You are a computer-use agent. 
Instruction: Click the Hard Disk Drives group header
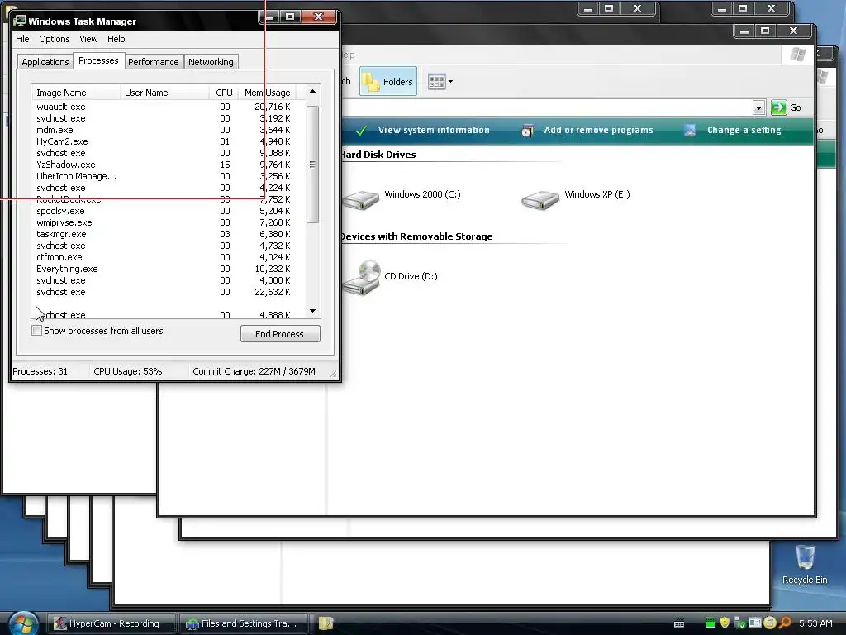click(378, 155)
